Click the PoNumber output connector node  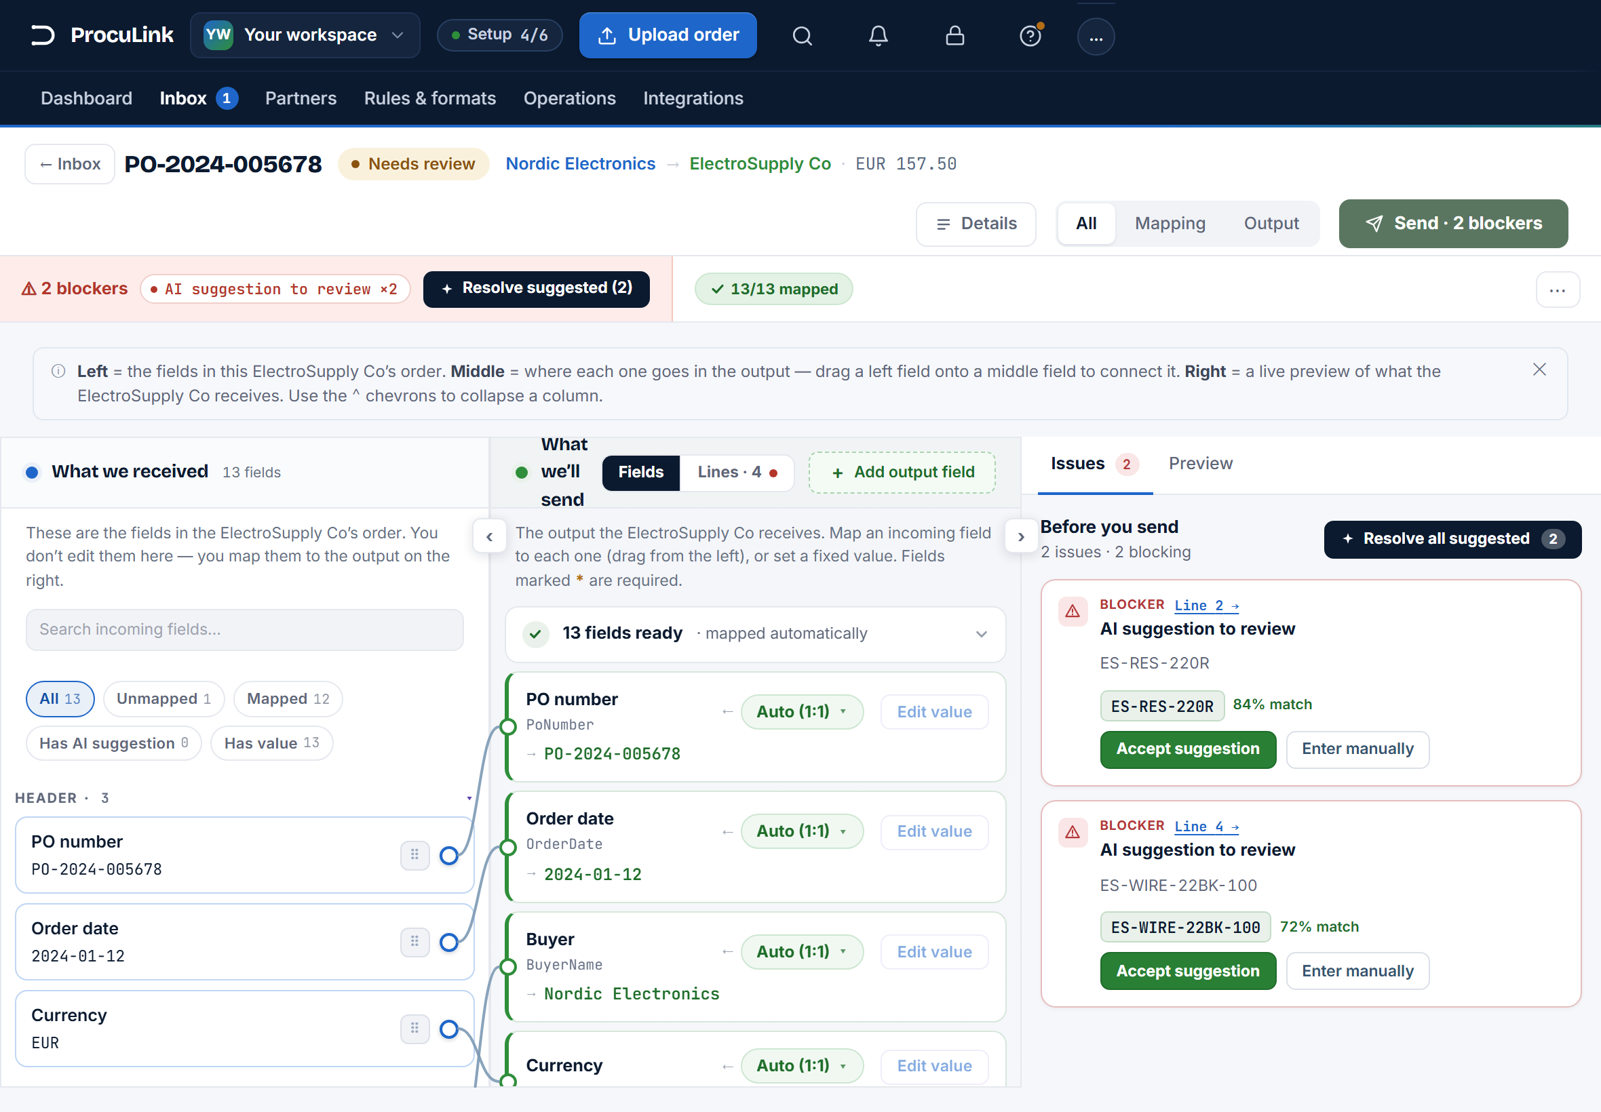pos(508,727)
